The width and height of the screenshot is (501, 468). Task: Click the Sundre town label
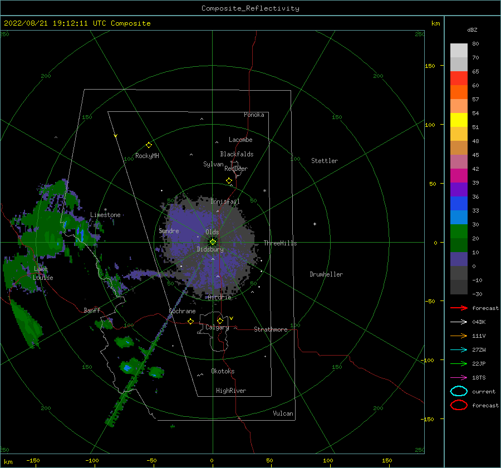tap(169, 230)
